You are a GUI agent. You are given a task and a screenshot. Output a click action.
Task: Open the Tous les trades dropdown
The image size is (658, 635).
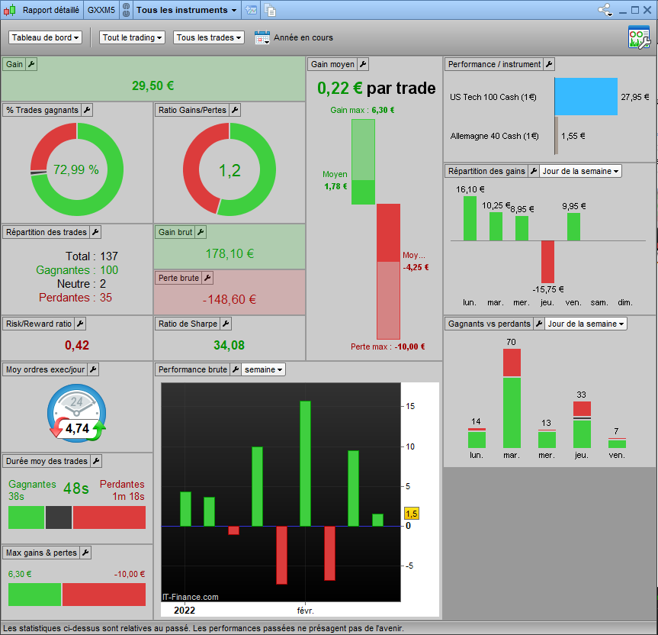point(209,38)
